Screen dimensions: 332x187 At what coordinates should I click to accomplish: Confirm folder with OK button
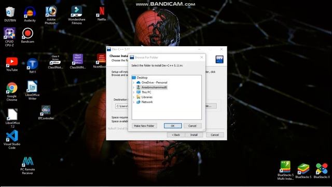click(173, 126)
